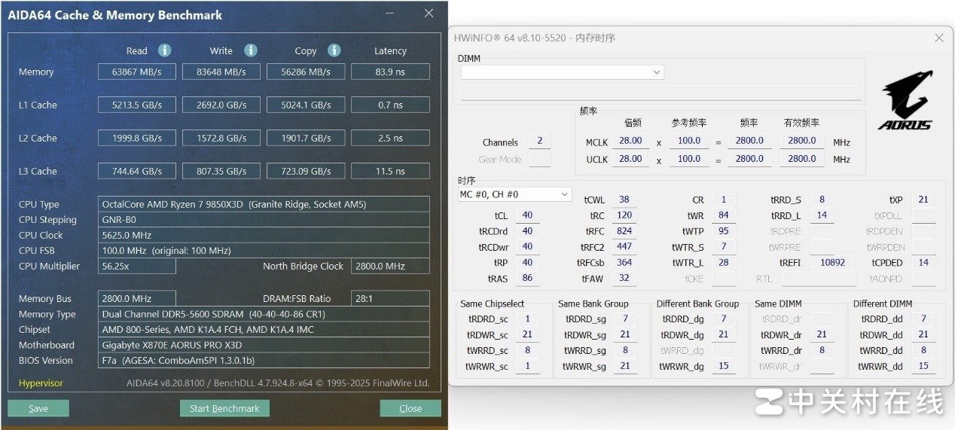This screenshot has width=955, height=430.
Task: Click the tWTR_L value 28
Action: tap(724, 263)
